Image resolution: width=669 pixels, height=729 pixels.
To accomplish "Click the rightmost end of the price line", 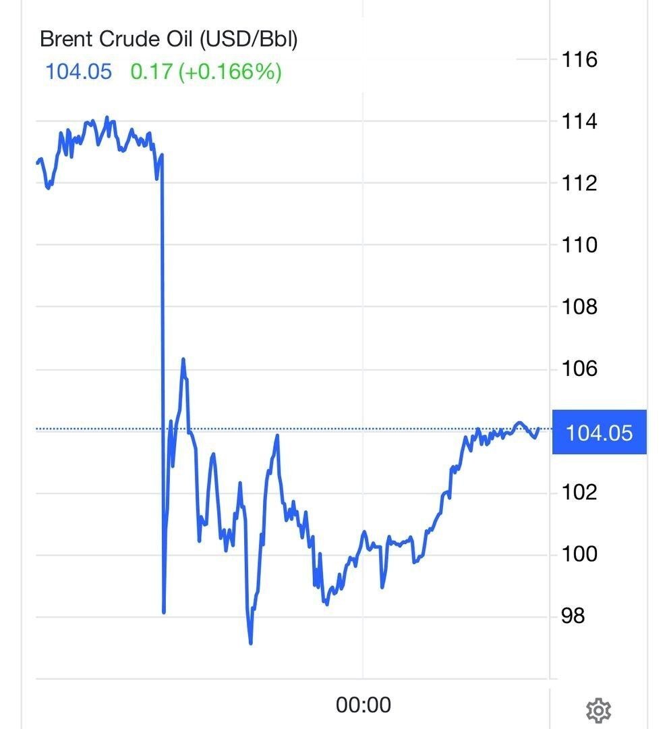I will 540,429.
